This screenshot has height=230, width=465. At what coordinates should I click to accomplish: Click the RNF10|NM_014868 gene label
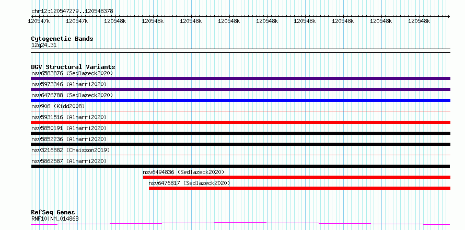point(55,219)
